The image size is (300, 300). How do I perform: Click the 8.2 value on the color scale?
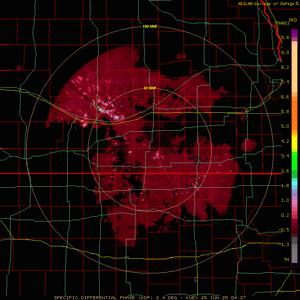point(285,67)
